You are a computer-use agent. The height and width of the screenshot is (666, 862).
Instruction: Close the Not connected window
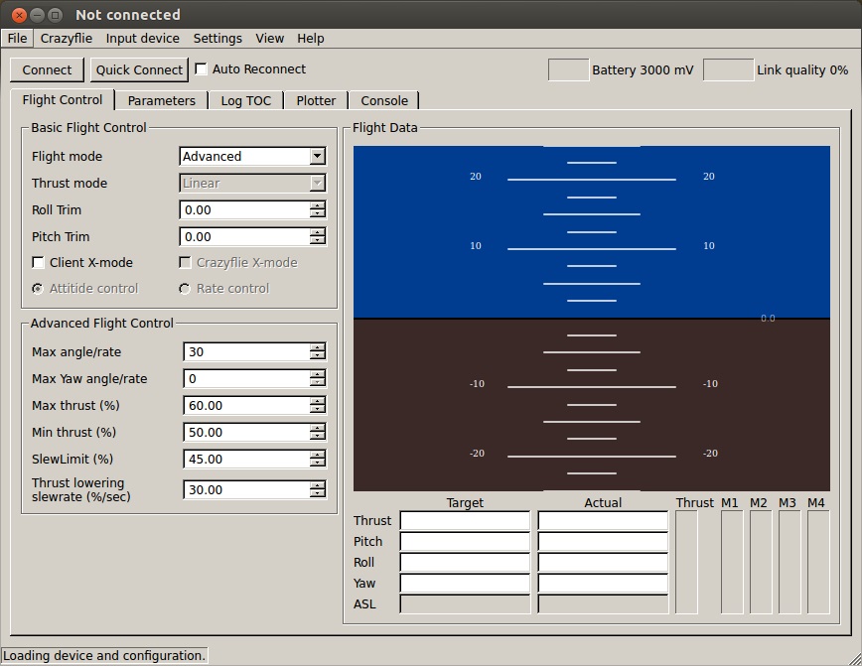click(x=19, y=15)
